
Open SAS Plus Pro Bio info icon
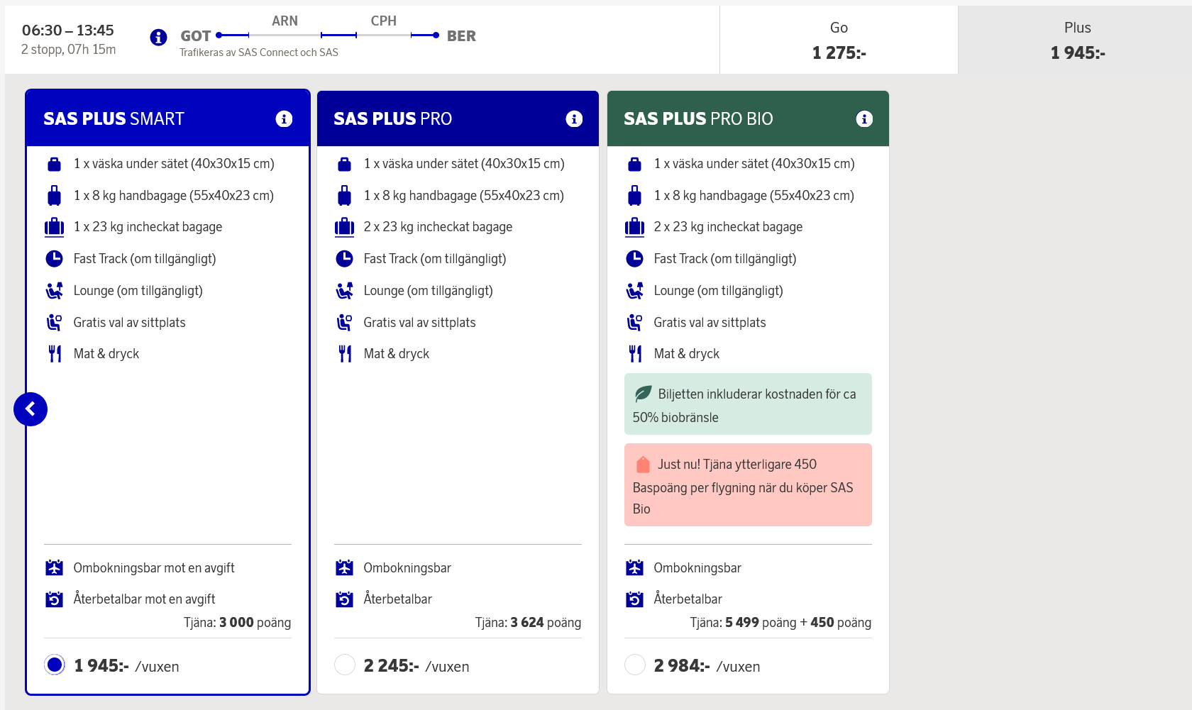(863, 119)
